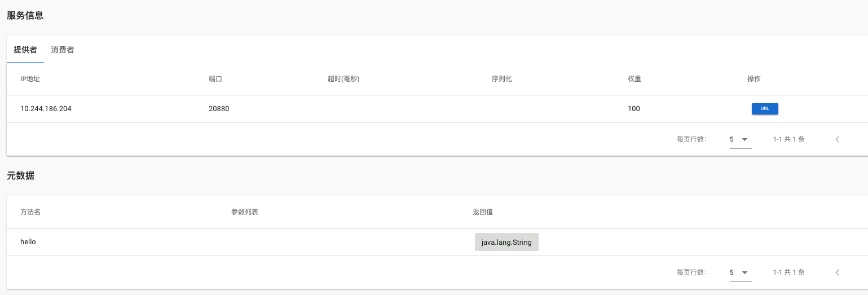Select the 10.244.186.204 IP address cell
This screenshot has height=295, width=868.
pyautogui.click(x=46, y=109)
